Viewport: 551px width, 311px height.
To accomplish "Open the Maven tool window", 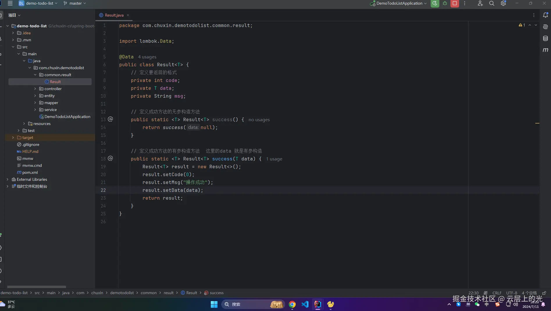I will 545,50.
